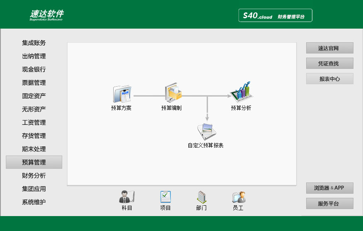Open 财务分析 module
Screen dimensions: 363x231
[x=34, y=175]
